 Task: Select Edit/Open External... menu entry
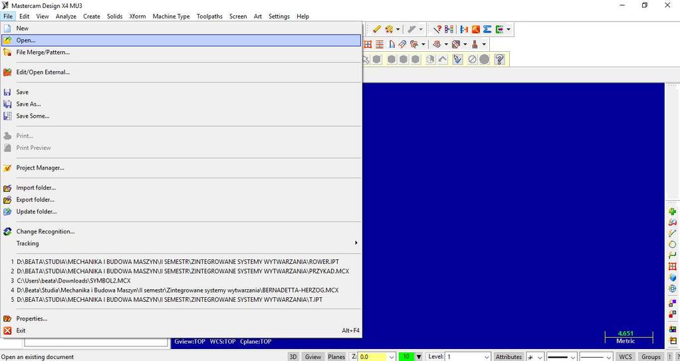click(x=181, y=72)
